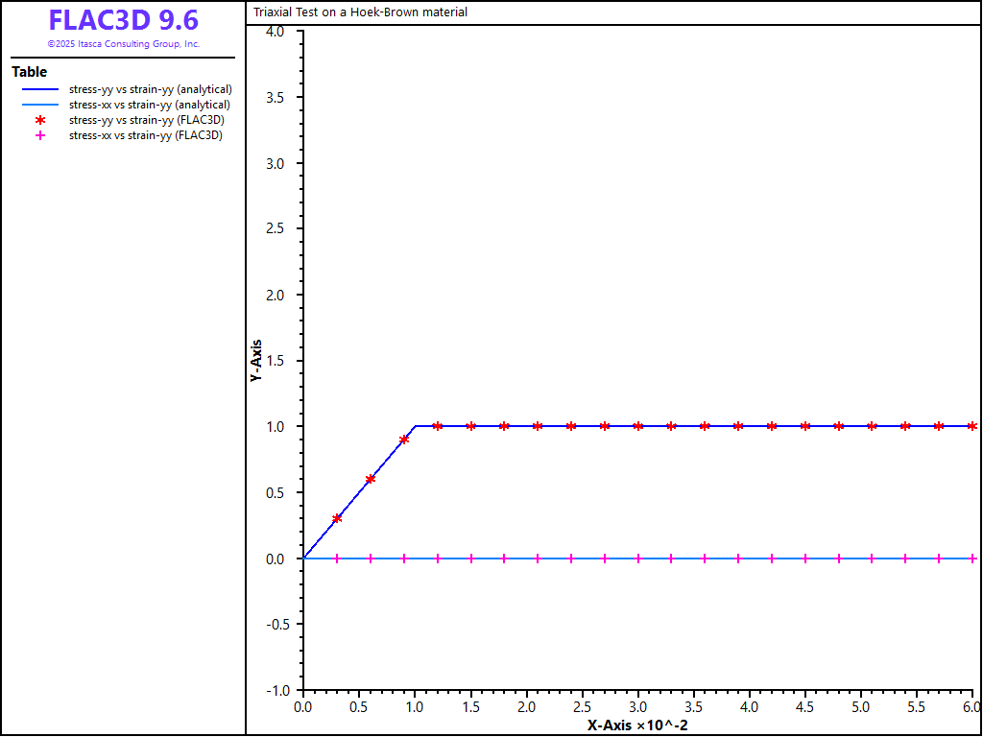Image resolution: width=983 pixels, height=737 pixels.
Task: Select the FLAC3D 9.6 logo text
Action: [x=123, y=21]
